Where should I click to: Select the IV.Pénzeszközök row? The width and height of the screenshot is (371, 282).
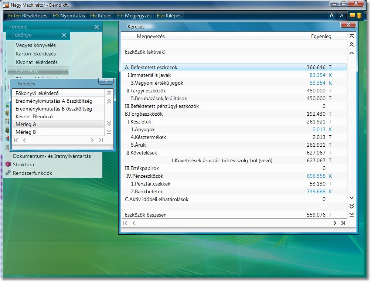click(x=144, y=176)
